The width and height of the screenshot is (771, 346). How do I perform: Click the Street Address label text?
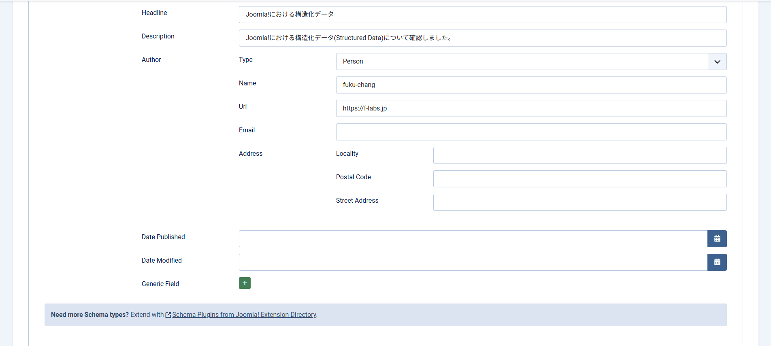point(357,201)
